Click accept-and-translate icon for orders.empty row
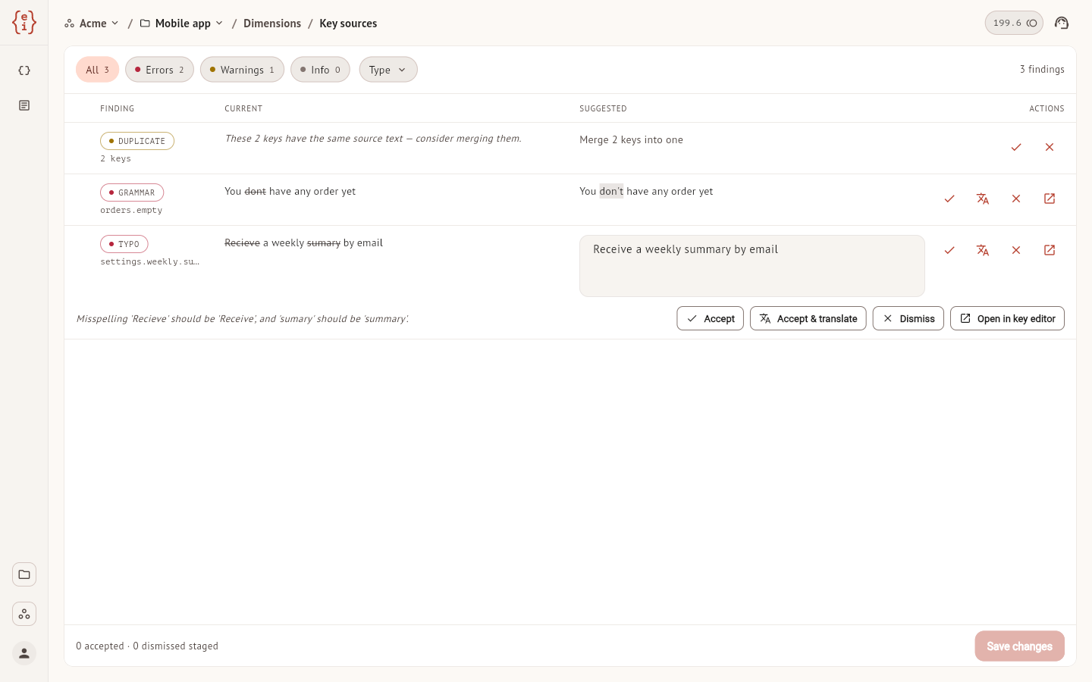The width and height of the screenshot is (1092, 682). coord(983,199)
